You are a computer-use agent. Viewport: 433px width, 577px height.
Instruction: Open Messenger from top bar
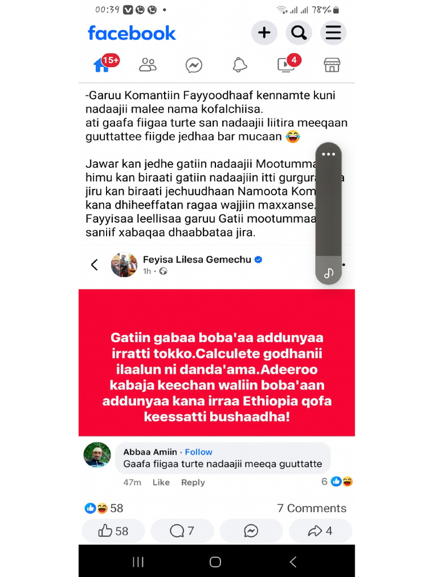pos(194,65)
